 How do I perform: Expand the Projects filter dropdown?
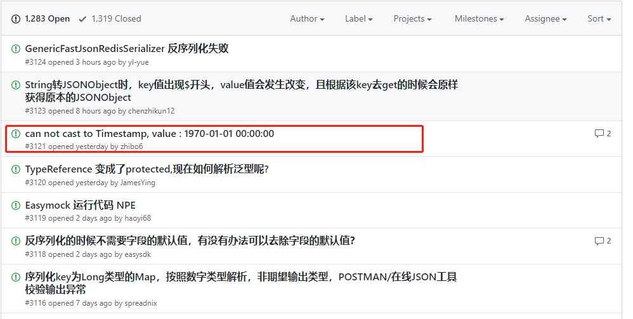[412, 19]
